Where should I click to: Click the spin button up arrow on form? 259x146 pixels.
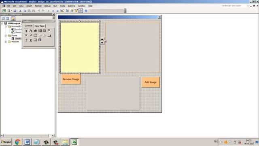coord(102,39)
